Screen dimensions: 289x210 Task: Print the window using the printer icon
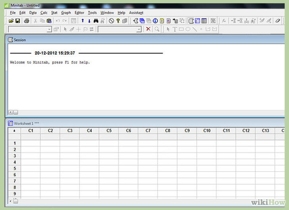[27, 21]
